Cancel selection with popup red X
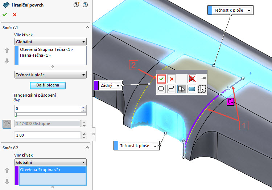The height and width of the screenshot is (190, 272). [x=172, y=79]
